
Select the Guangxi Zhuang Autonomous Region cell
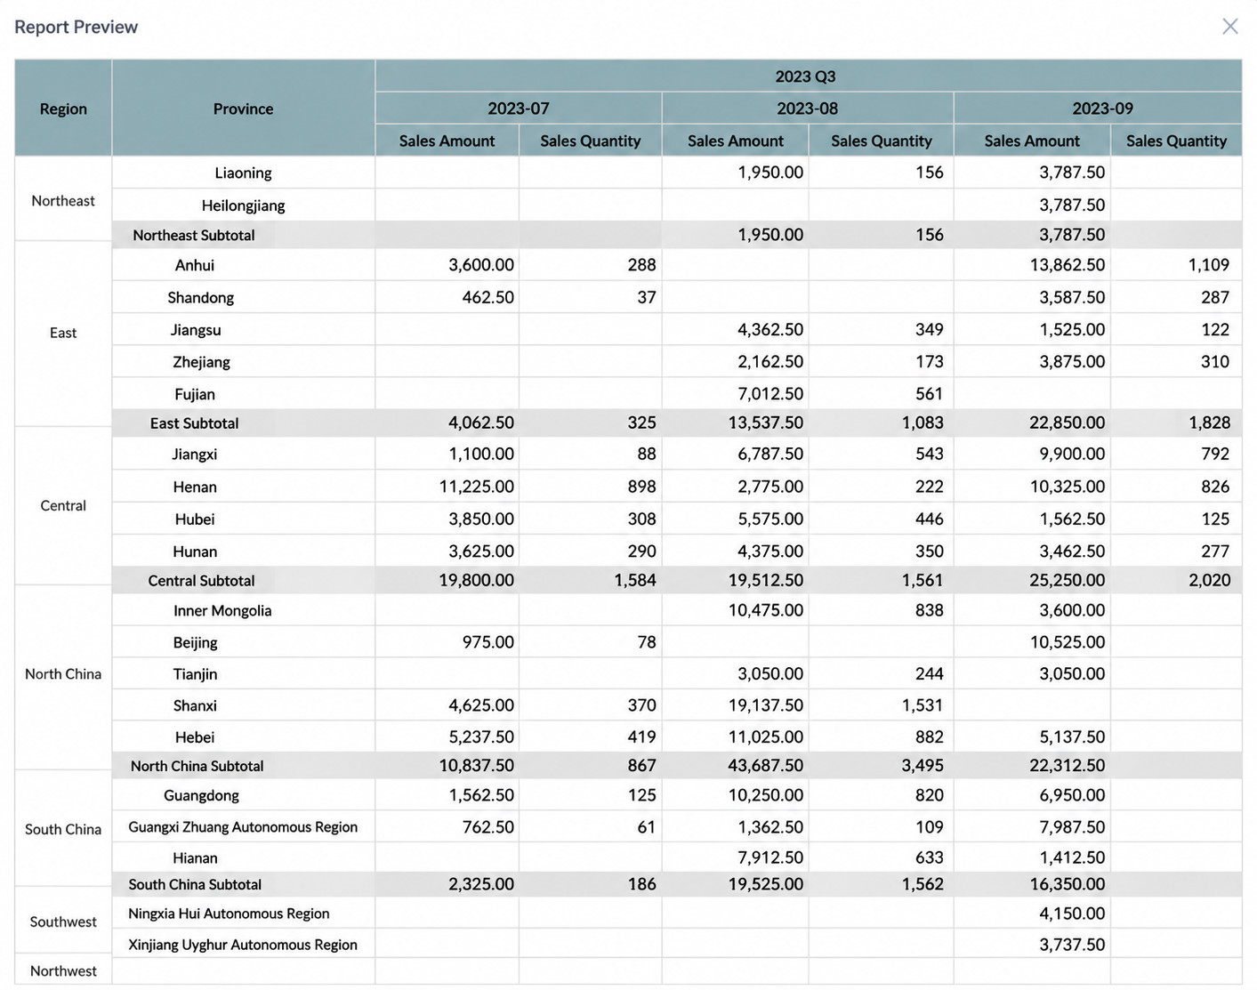point(243,827)
